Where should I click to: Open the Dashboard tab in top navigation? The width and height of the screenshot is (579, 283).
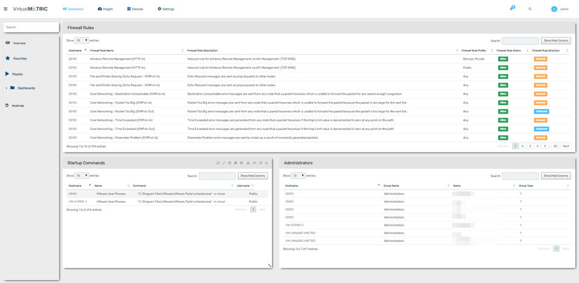73,9
